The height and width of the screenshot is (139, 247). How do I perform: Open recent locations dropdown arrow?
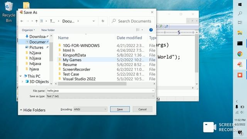(x=32, y=21)
